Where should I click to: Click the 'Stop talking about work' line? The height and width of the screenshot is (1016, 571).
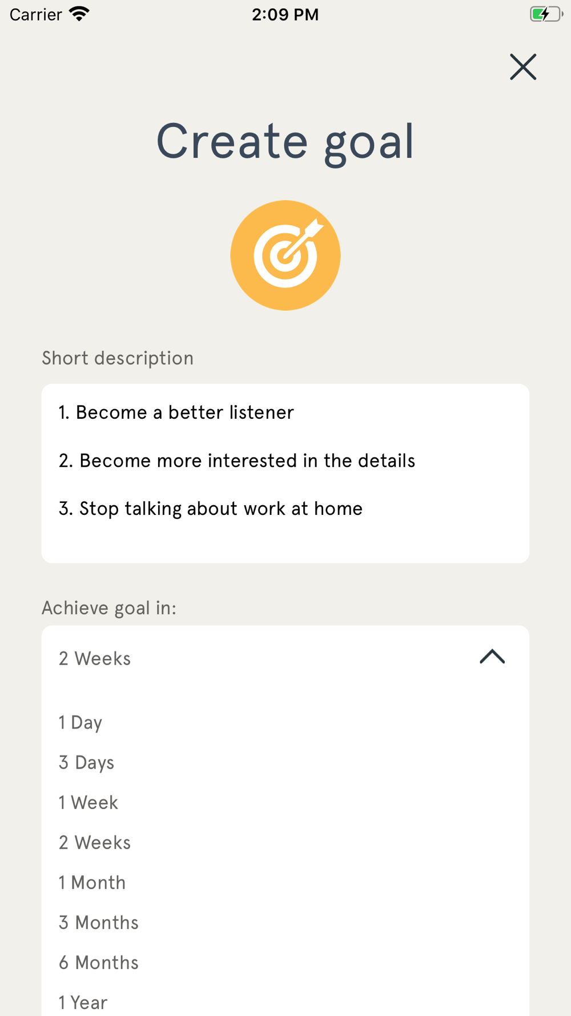coord(210,509)
